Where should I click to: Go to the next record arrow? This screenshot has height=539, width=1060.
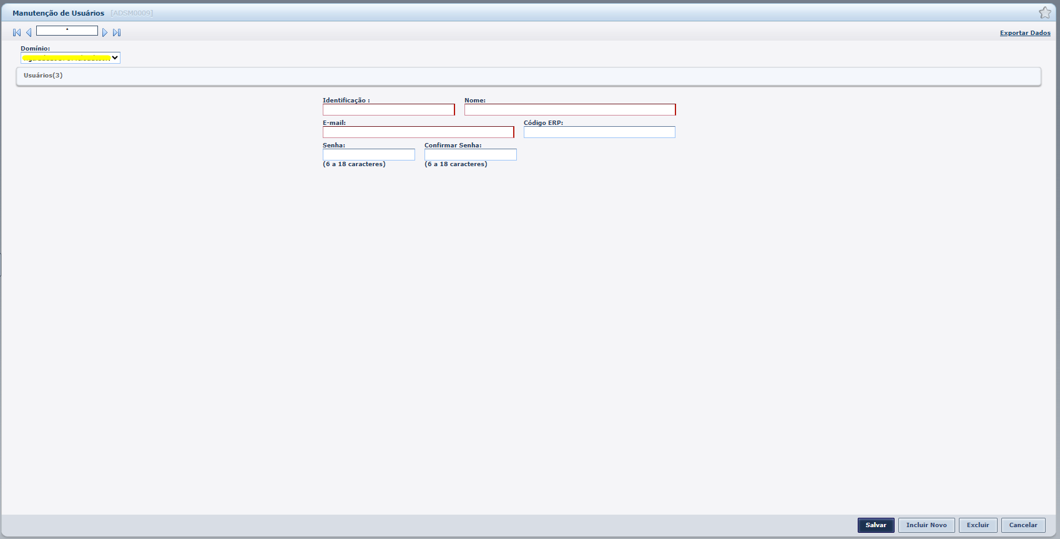click(x=105, y=32)
